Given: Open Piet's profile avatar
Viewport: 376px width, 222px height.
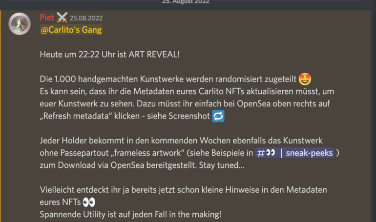Looking at the screenshot, I should click(20, 24).
